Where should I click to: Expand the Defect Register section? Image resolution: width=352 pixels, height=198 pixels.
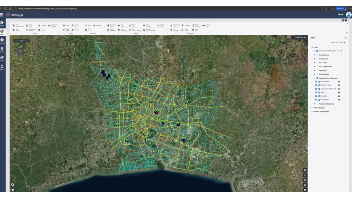tap(312, 108)
